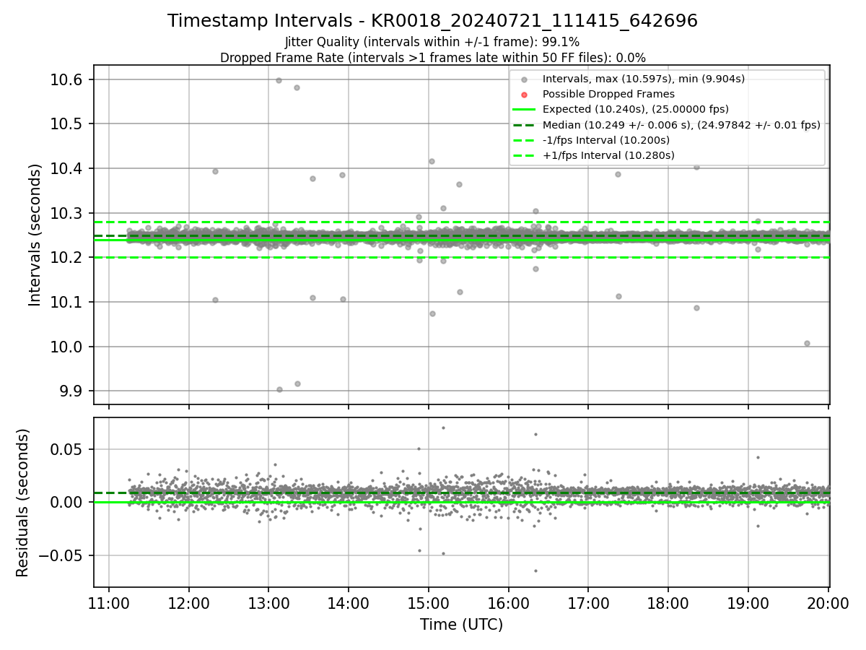Click the residuals tick label '0.00'
866x650 pixels.
[x=68, y=502]
